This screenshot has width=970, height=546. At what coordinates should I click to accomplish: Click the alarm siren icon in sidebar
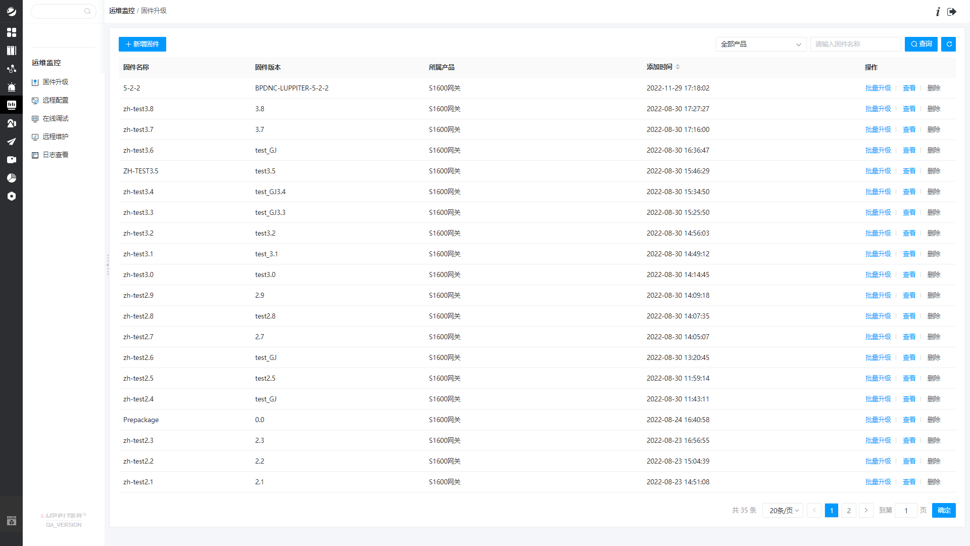point(11,87)
